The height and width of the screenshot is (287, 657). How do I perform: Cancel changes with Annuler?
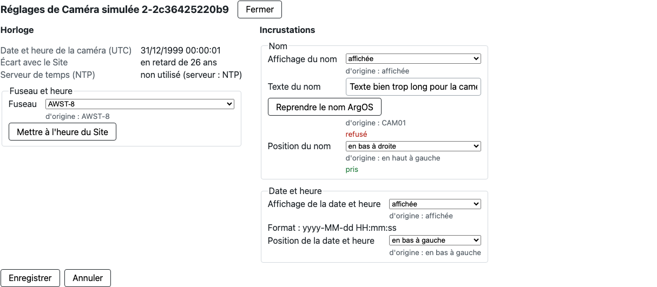pyautogui.click(x=88, y=278)
